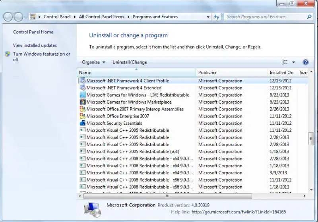Click the 6/23/2013 date of LIVE Redistributable

279,95
